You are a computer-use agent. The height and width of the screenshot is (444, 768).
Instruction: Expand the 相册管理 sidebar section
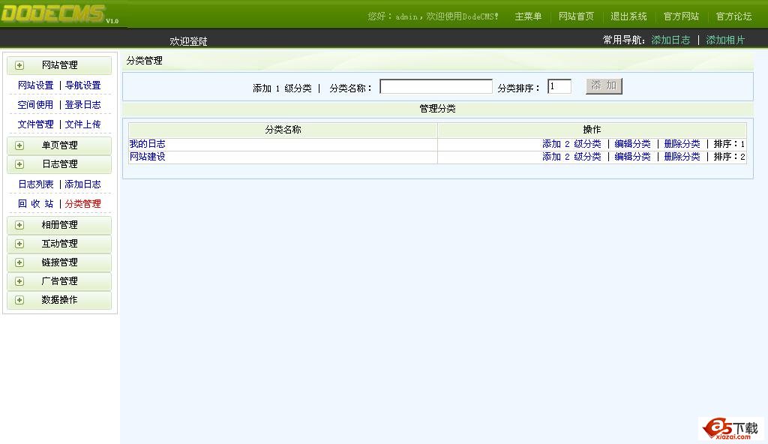60,225
